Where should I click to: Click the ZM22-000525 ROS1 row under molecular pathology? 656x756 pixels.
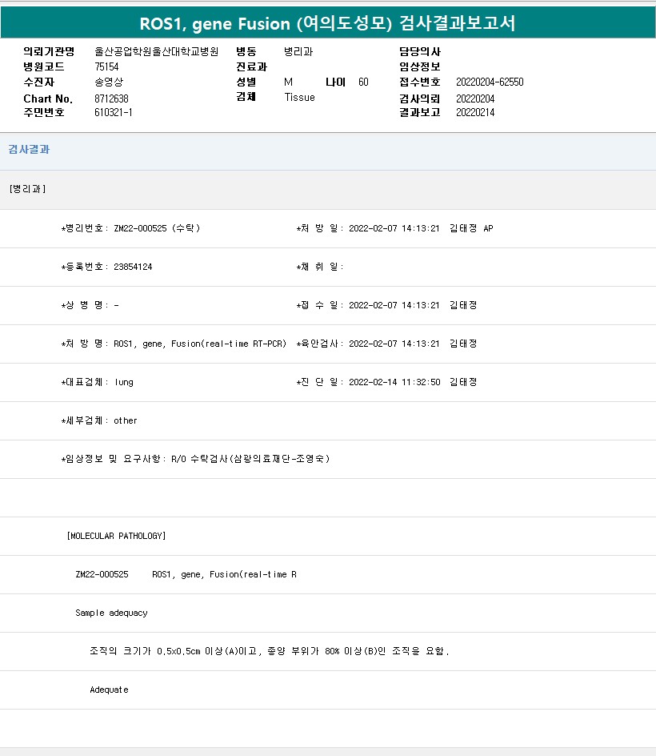[x=186, y=574]
